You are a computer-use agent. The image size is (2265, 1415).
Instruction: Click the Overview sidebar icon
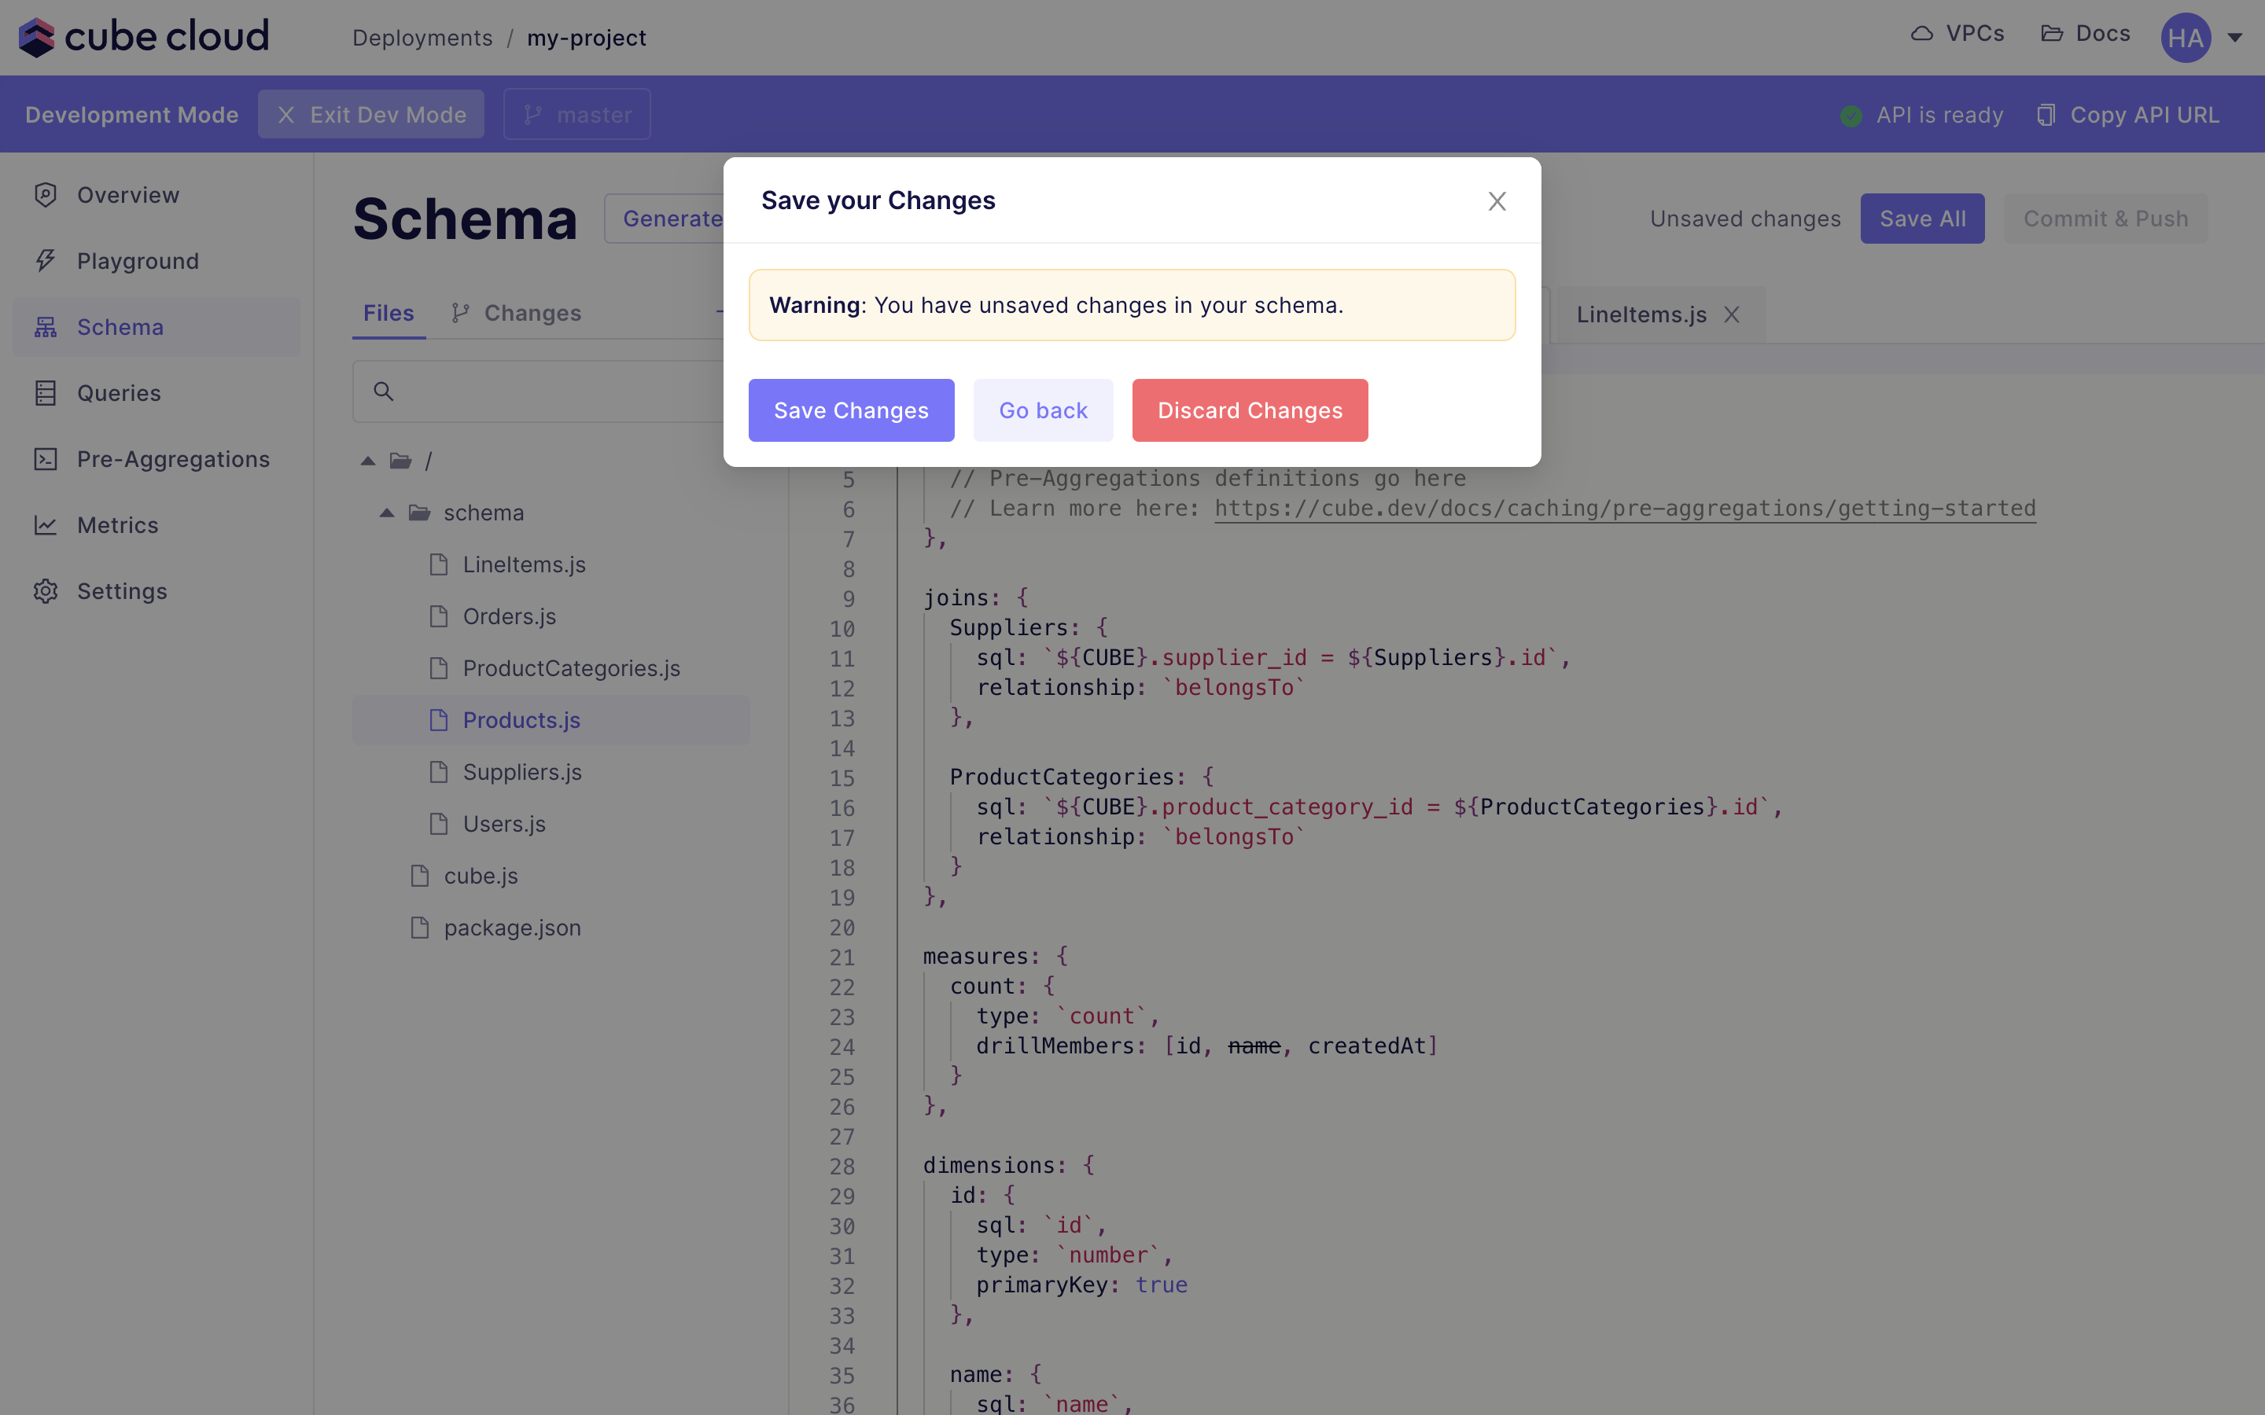coord(44,194)
